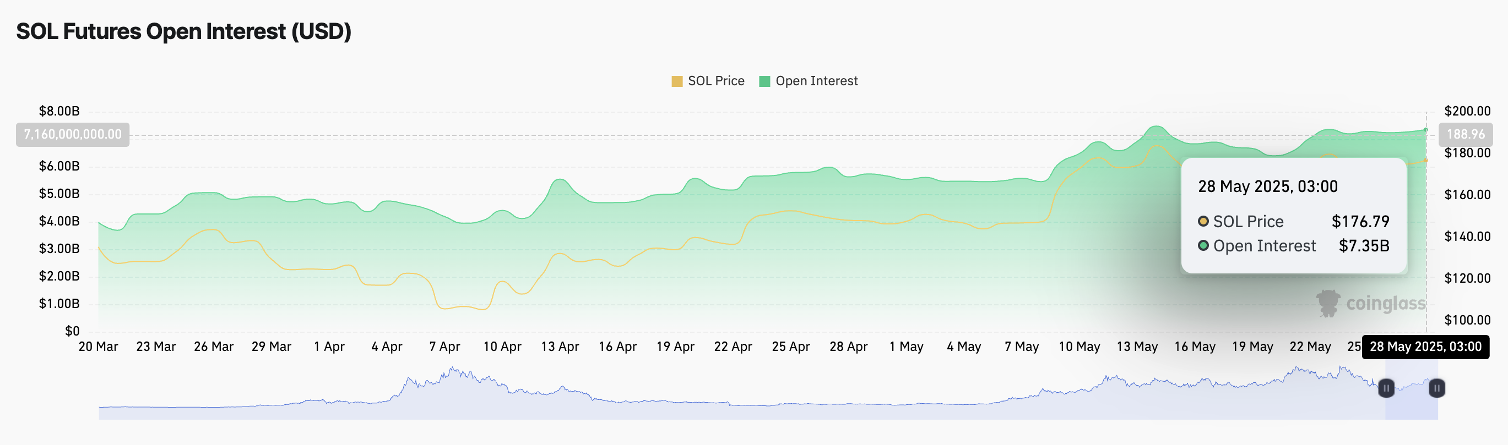The height and width of the screenshot is (445, 1508).
Task: Click the 7,160,000,000.00 left axis value label
Action: click(73, 135)
